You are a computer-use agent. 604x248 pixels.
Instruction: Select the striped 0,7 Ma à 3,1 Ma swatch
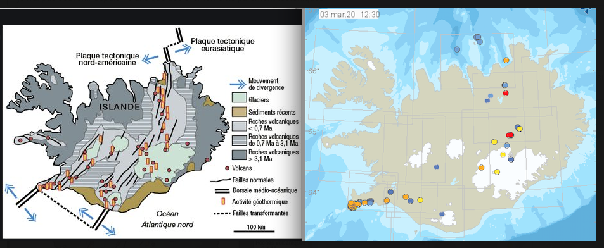[239, 140]
